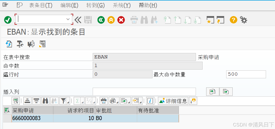Open the 编辑(E) menu
Image resolution: width=275 pixels, height=129 pixels.
[69, 5]
